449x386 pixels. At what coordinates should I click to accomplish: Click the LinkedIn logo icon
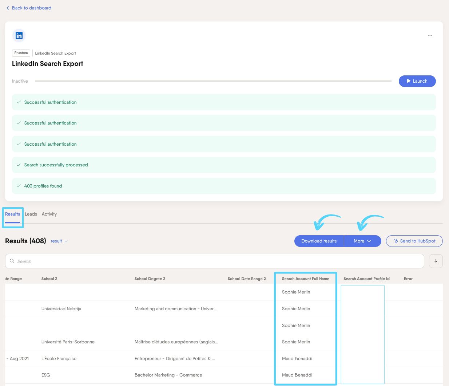[19, 36]
